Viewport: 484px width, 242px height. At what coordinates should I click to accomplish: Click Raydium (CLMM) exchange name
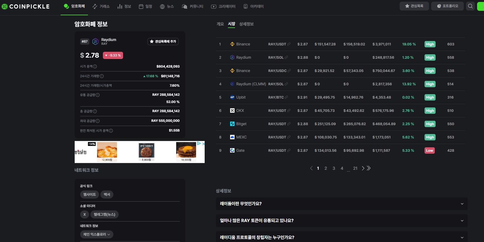251,84
